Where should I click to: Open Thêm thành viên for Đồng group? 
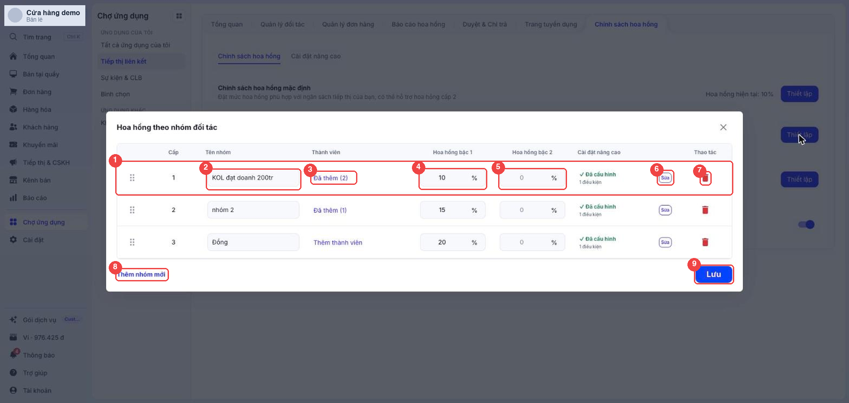(338, 242)
